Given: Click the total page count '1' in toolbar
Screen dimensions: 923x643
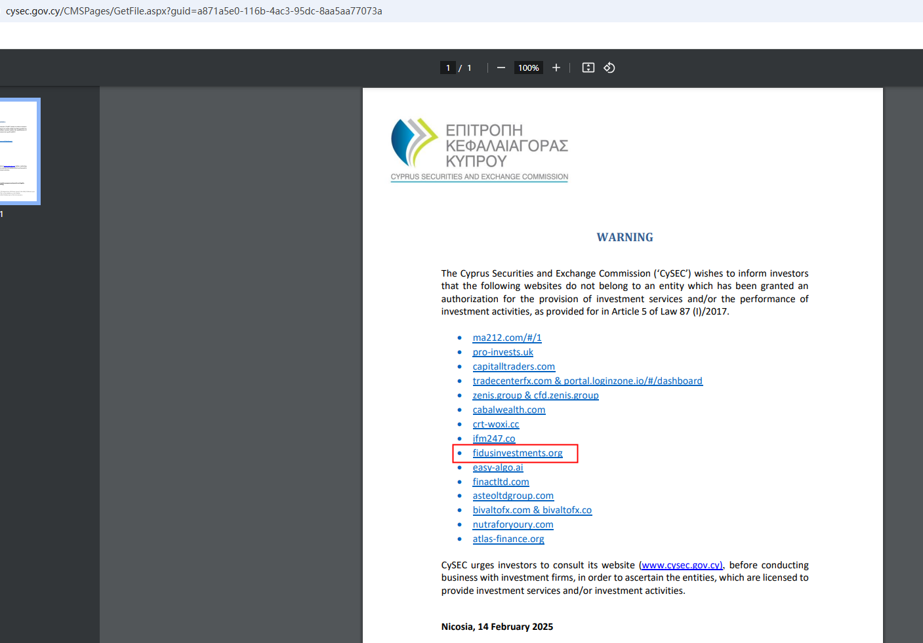Looking at the screenshot, I should [x=469, y=68].
